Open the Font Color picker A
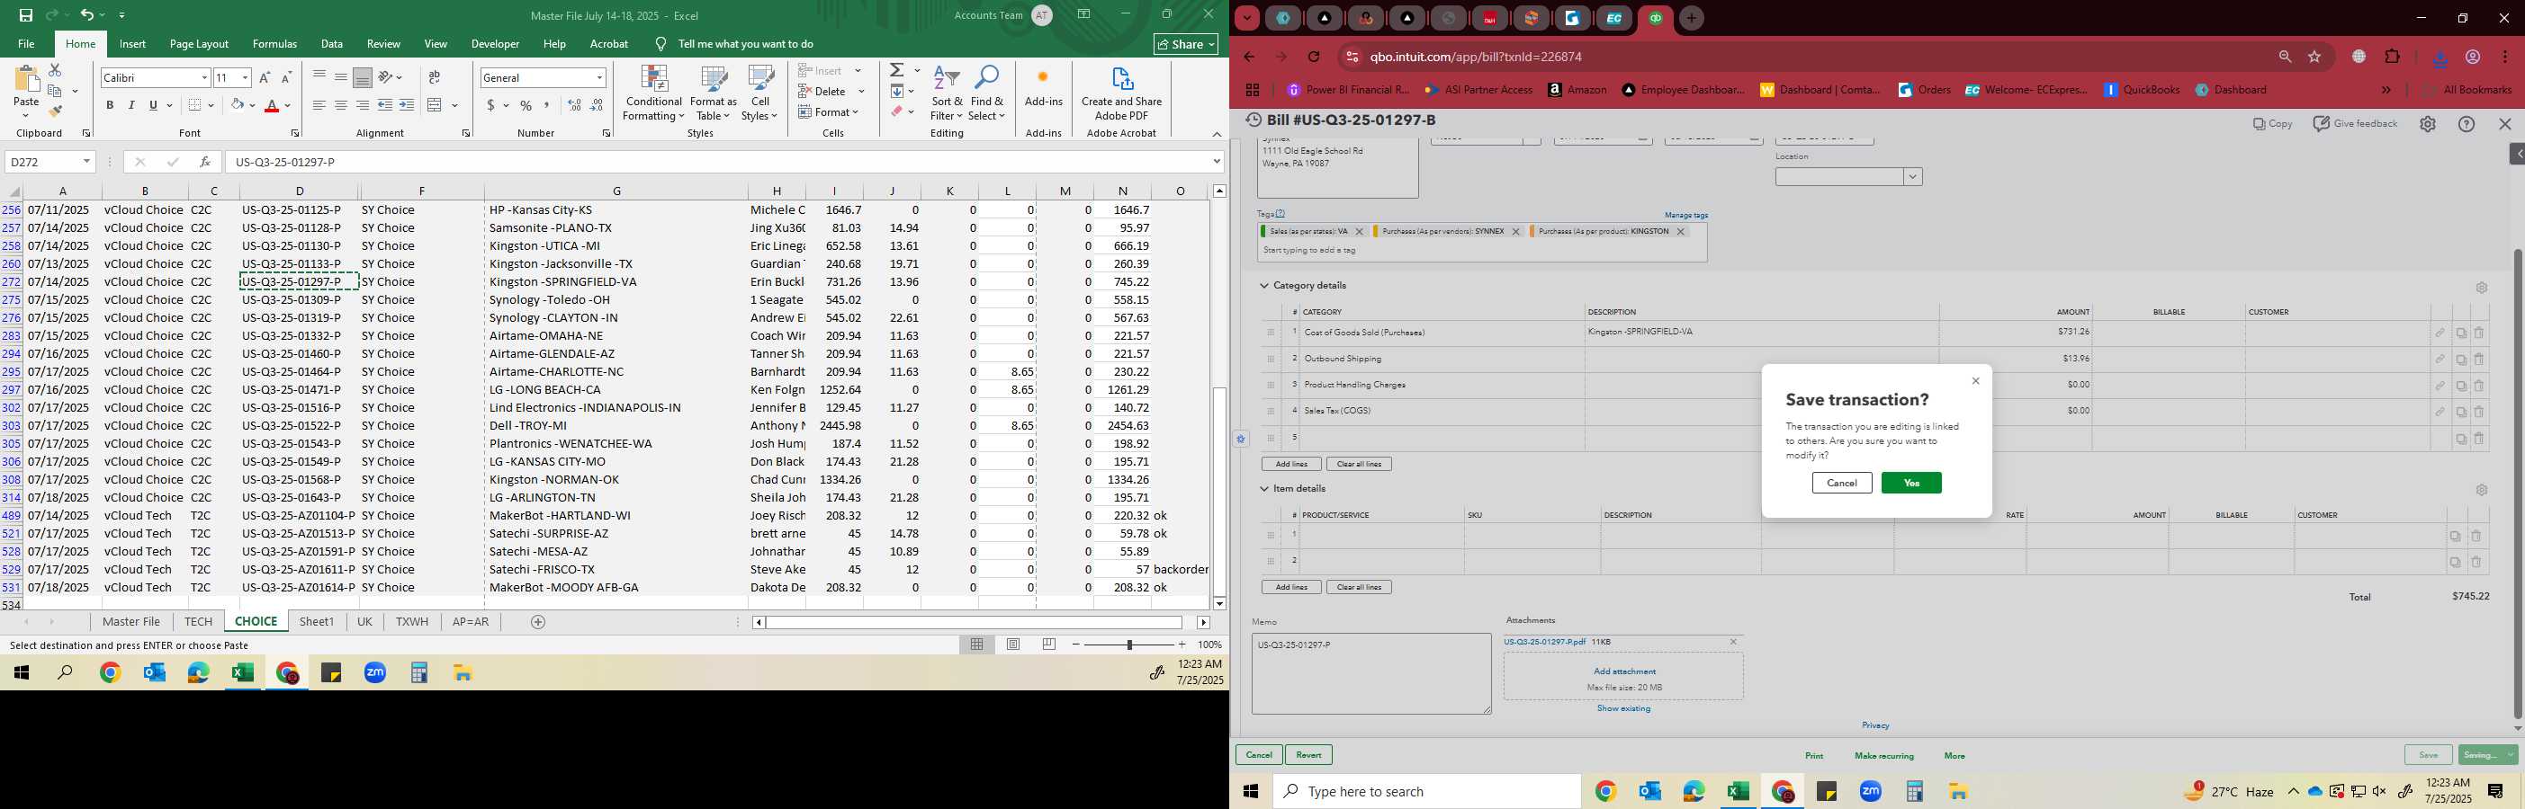The width and height of the screenshot is (2525, 809). (273, 106)
